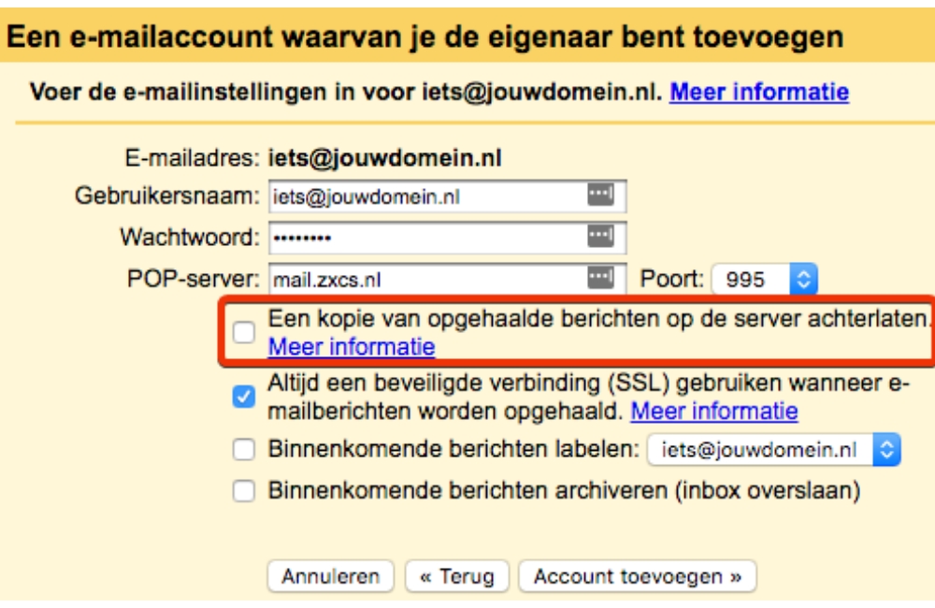Screen dimensions: 935x608
Task: Open Meer informatie link under server copy option
Action: [x=352, y=347]
